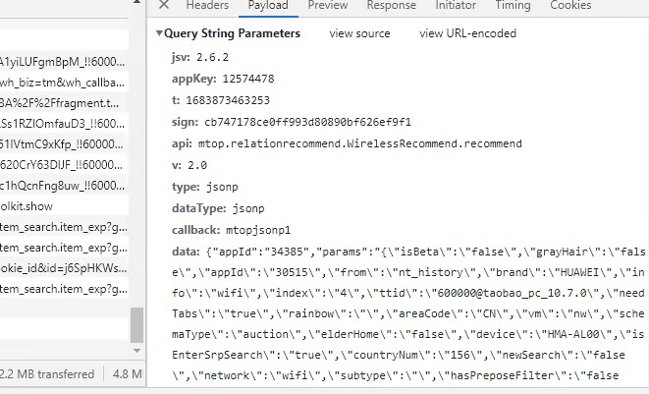Screen dimensions: 649x394
Task: Open the Initiator tab
Action: click(x=455, y=6)
